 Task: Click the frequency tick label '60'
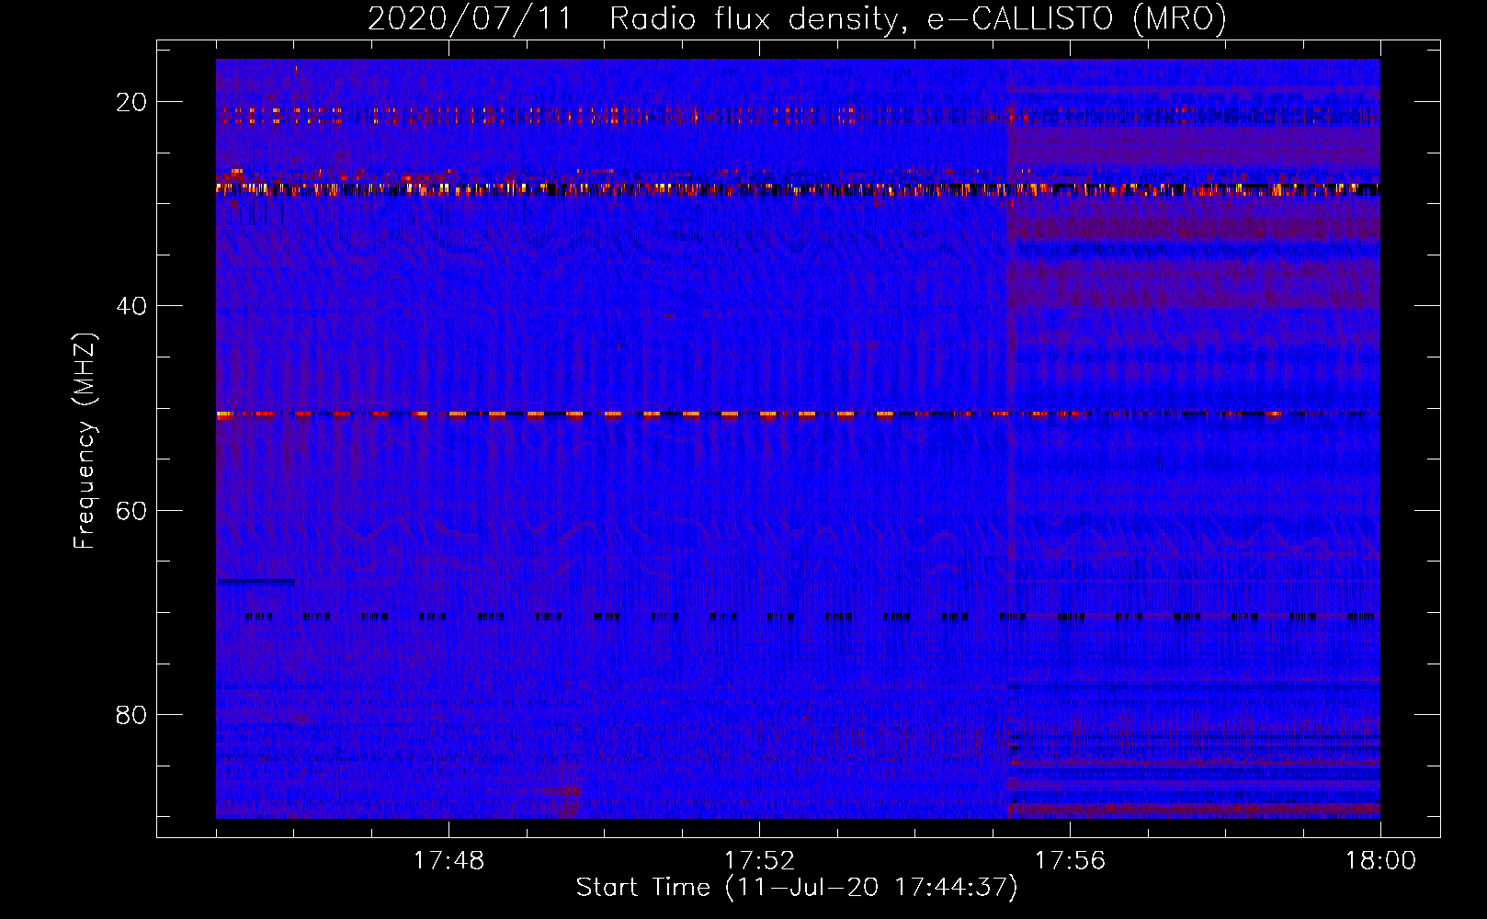pyautogui.click(x=131, y=510)
